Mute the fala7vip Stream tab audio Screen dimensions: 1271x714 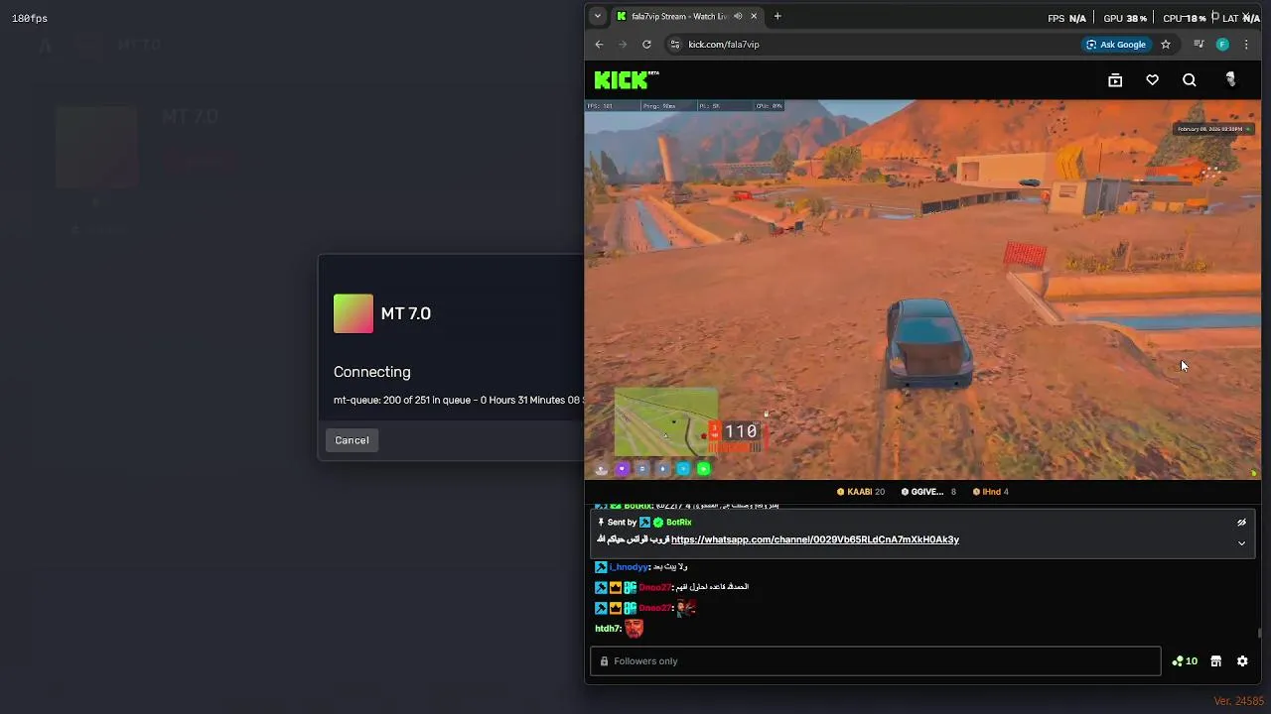(x=738, y=16)
